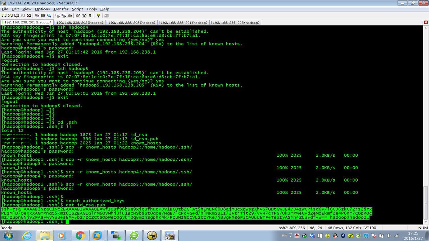Click the 'cat id_rsa.pub' command line
The image size is (429, 241).
coord(85,205)
